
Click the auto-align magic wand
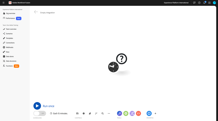click(x=96, y=113)
